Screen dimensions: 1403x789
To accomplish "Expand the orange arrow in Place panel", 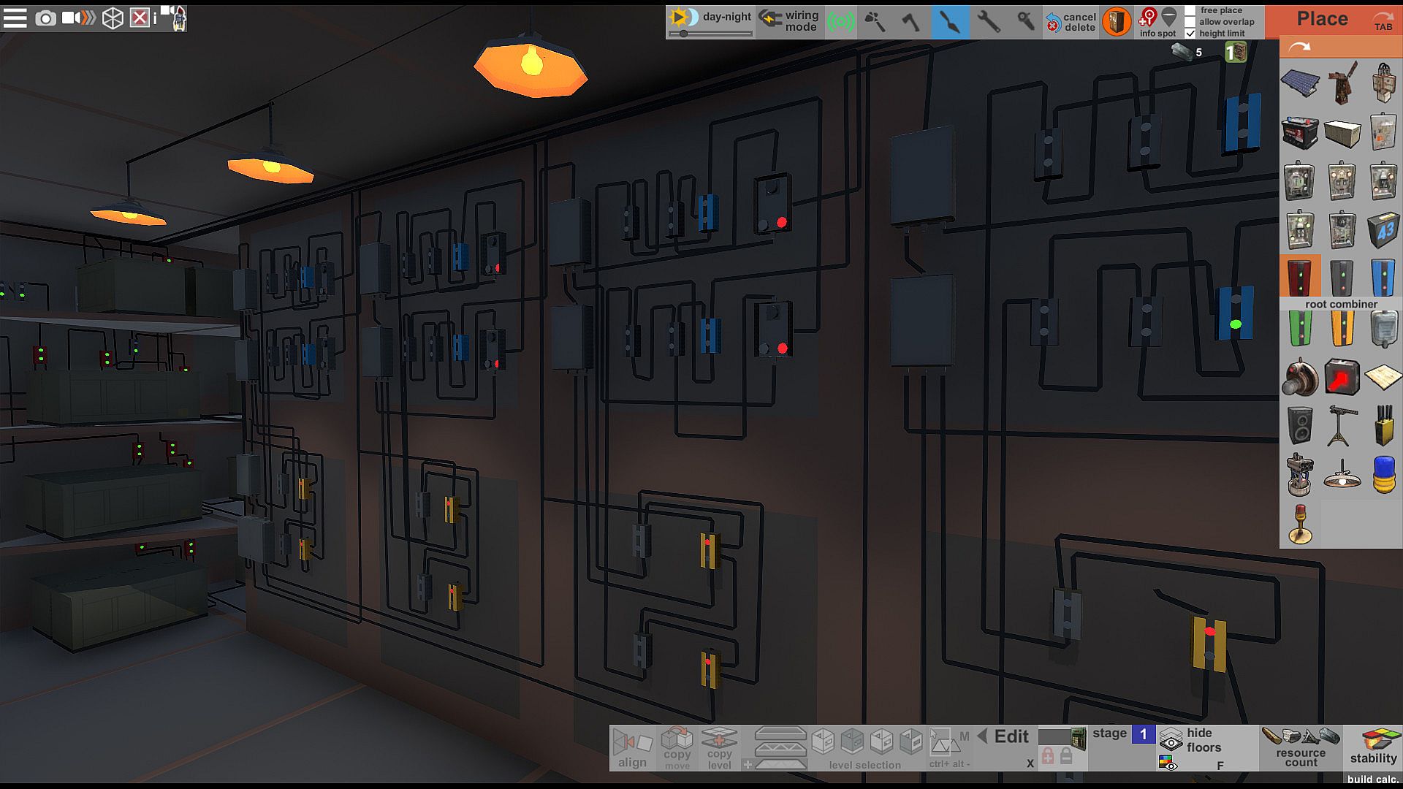I will [1299, 47].
